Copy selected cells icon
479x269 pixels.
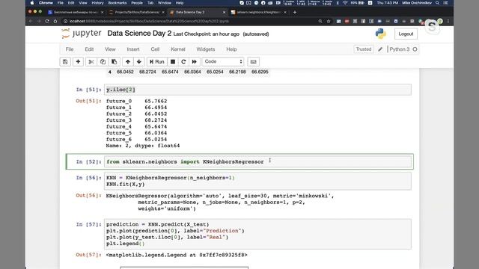(x=103, y=61)
